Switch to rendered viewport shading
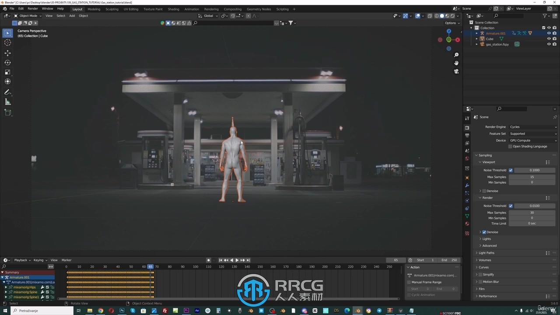The height and width of the screenshot is (315, 560). click(452, 16)
